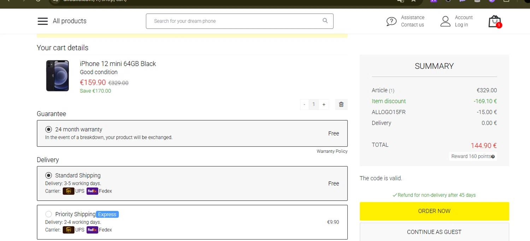Click the All products label
The image size is (530, 241).
(70, 21)
